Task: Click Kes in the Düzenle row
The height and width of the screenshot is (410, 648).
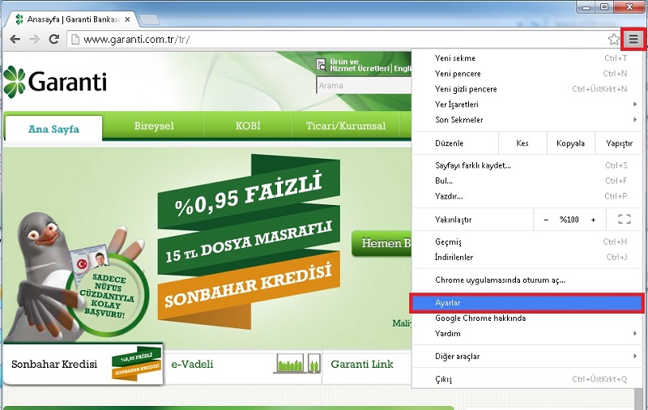Action: [x=522, y=143]
